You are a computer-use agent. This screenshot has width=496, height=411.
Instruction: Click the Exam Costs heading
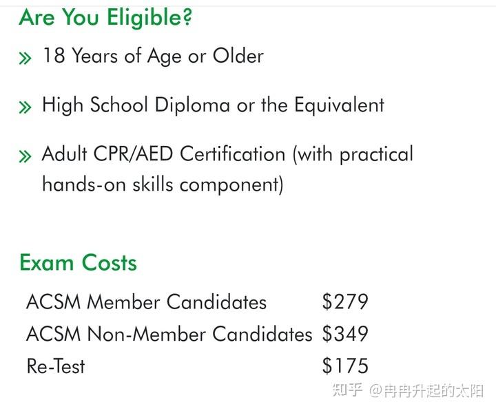point(78,262)
